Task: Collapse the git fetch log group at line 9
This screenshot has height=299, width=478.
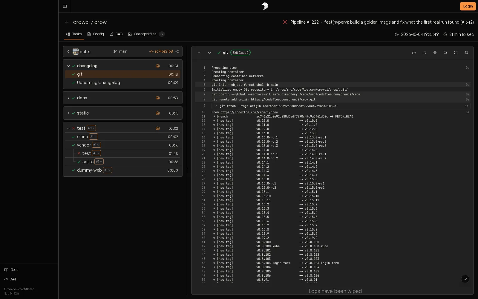Action: pyautogui.click(x=216, y=106)
